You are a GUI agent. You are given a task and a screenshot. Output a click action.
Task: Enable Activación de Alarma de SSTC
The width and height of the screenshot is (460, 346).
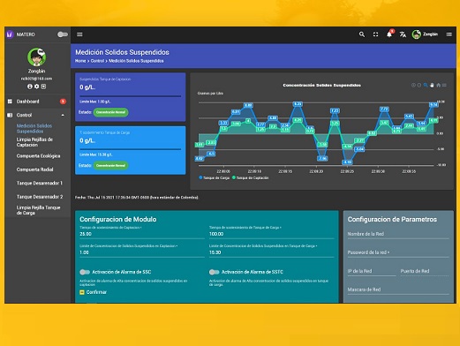click(215, 272)
